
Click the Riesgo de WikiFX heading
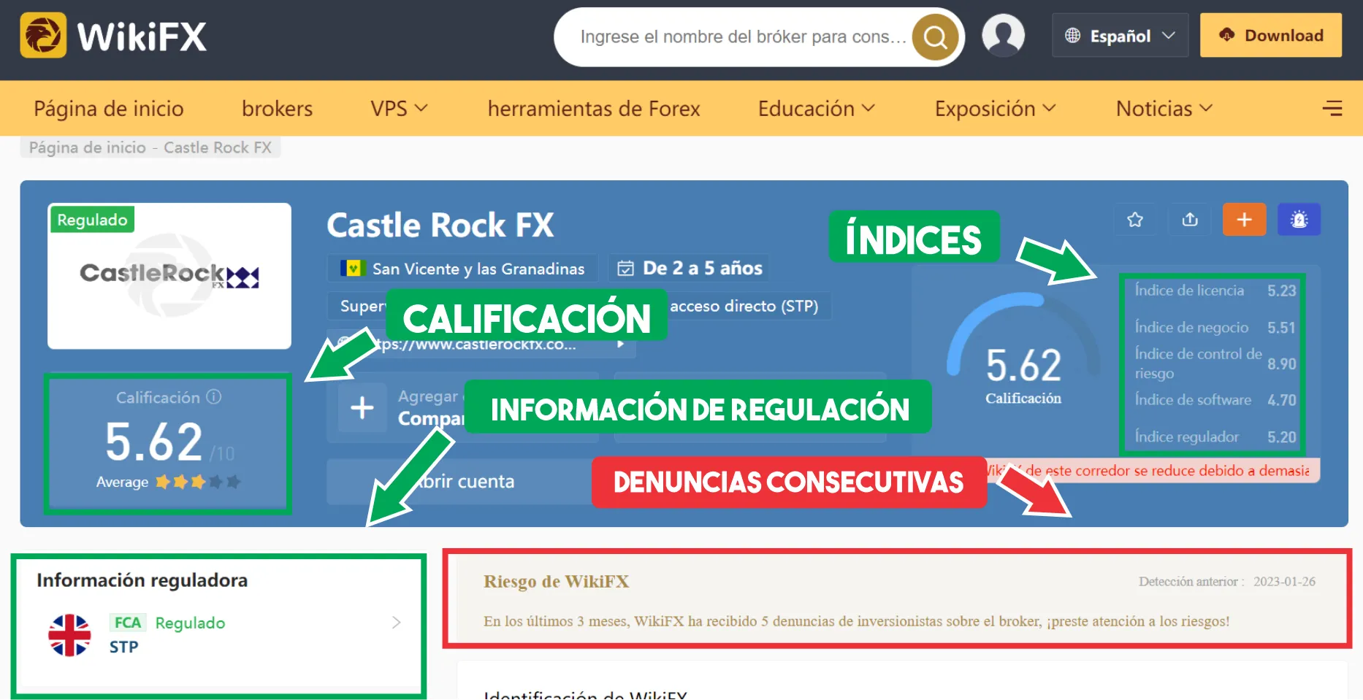556,582
